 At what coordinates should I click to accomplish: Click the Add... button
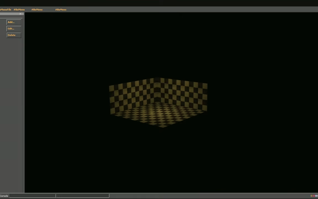coord(14,22)
